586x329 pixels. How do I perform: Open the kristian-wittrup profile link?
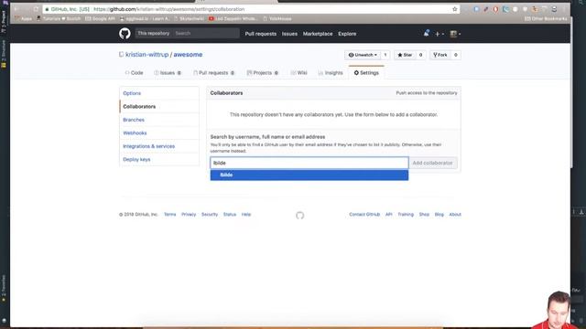point(146,55)
